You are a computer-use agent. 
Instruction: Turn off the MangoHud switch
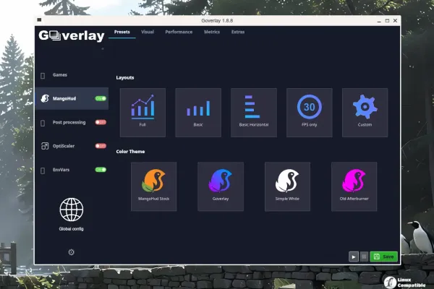101,98
